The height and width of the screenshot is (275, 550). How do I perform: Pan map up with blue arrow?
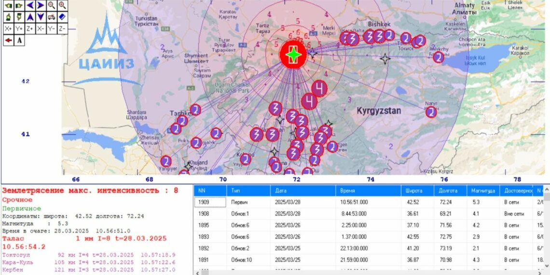click(30, 17)
